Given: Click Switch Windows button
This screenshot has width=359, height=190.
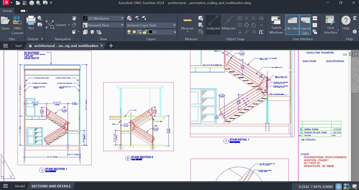Looking at the screenshot, I should coord(276,25).
